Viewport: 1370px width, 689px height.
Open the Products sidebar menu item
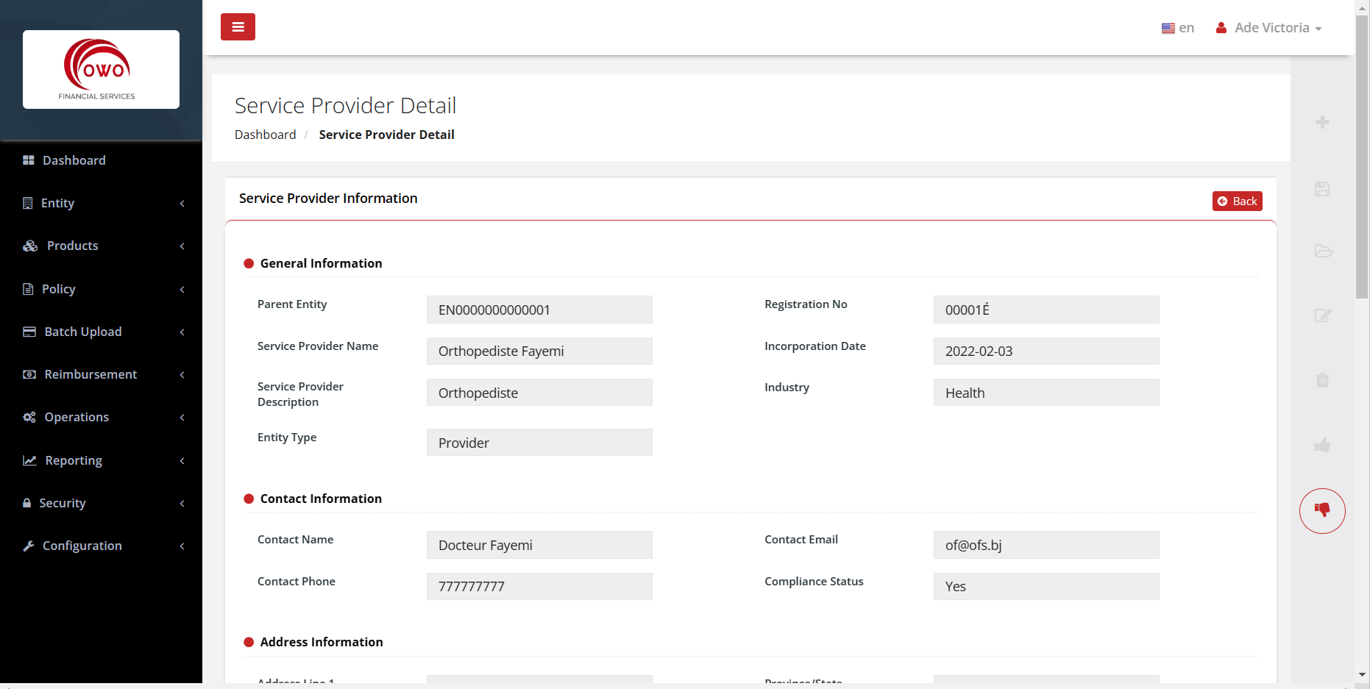pyautogui.click(x=101, y=246)
